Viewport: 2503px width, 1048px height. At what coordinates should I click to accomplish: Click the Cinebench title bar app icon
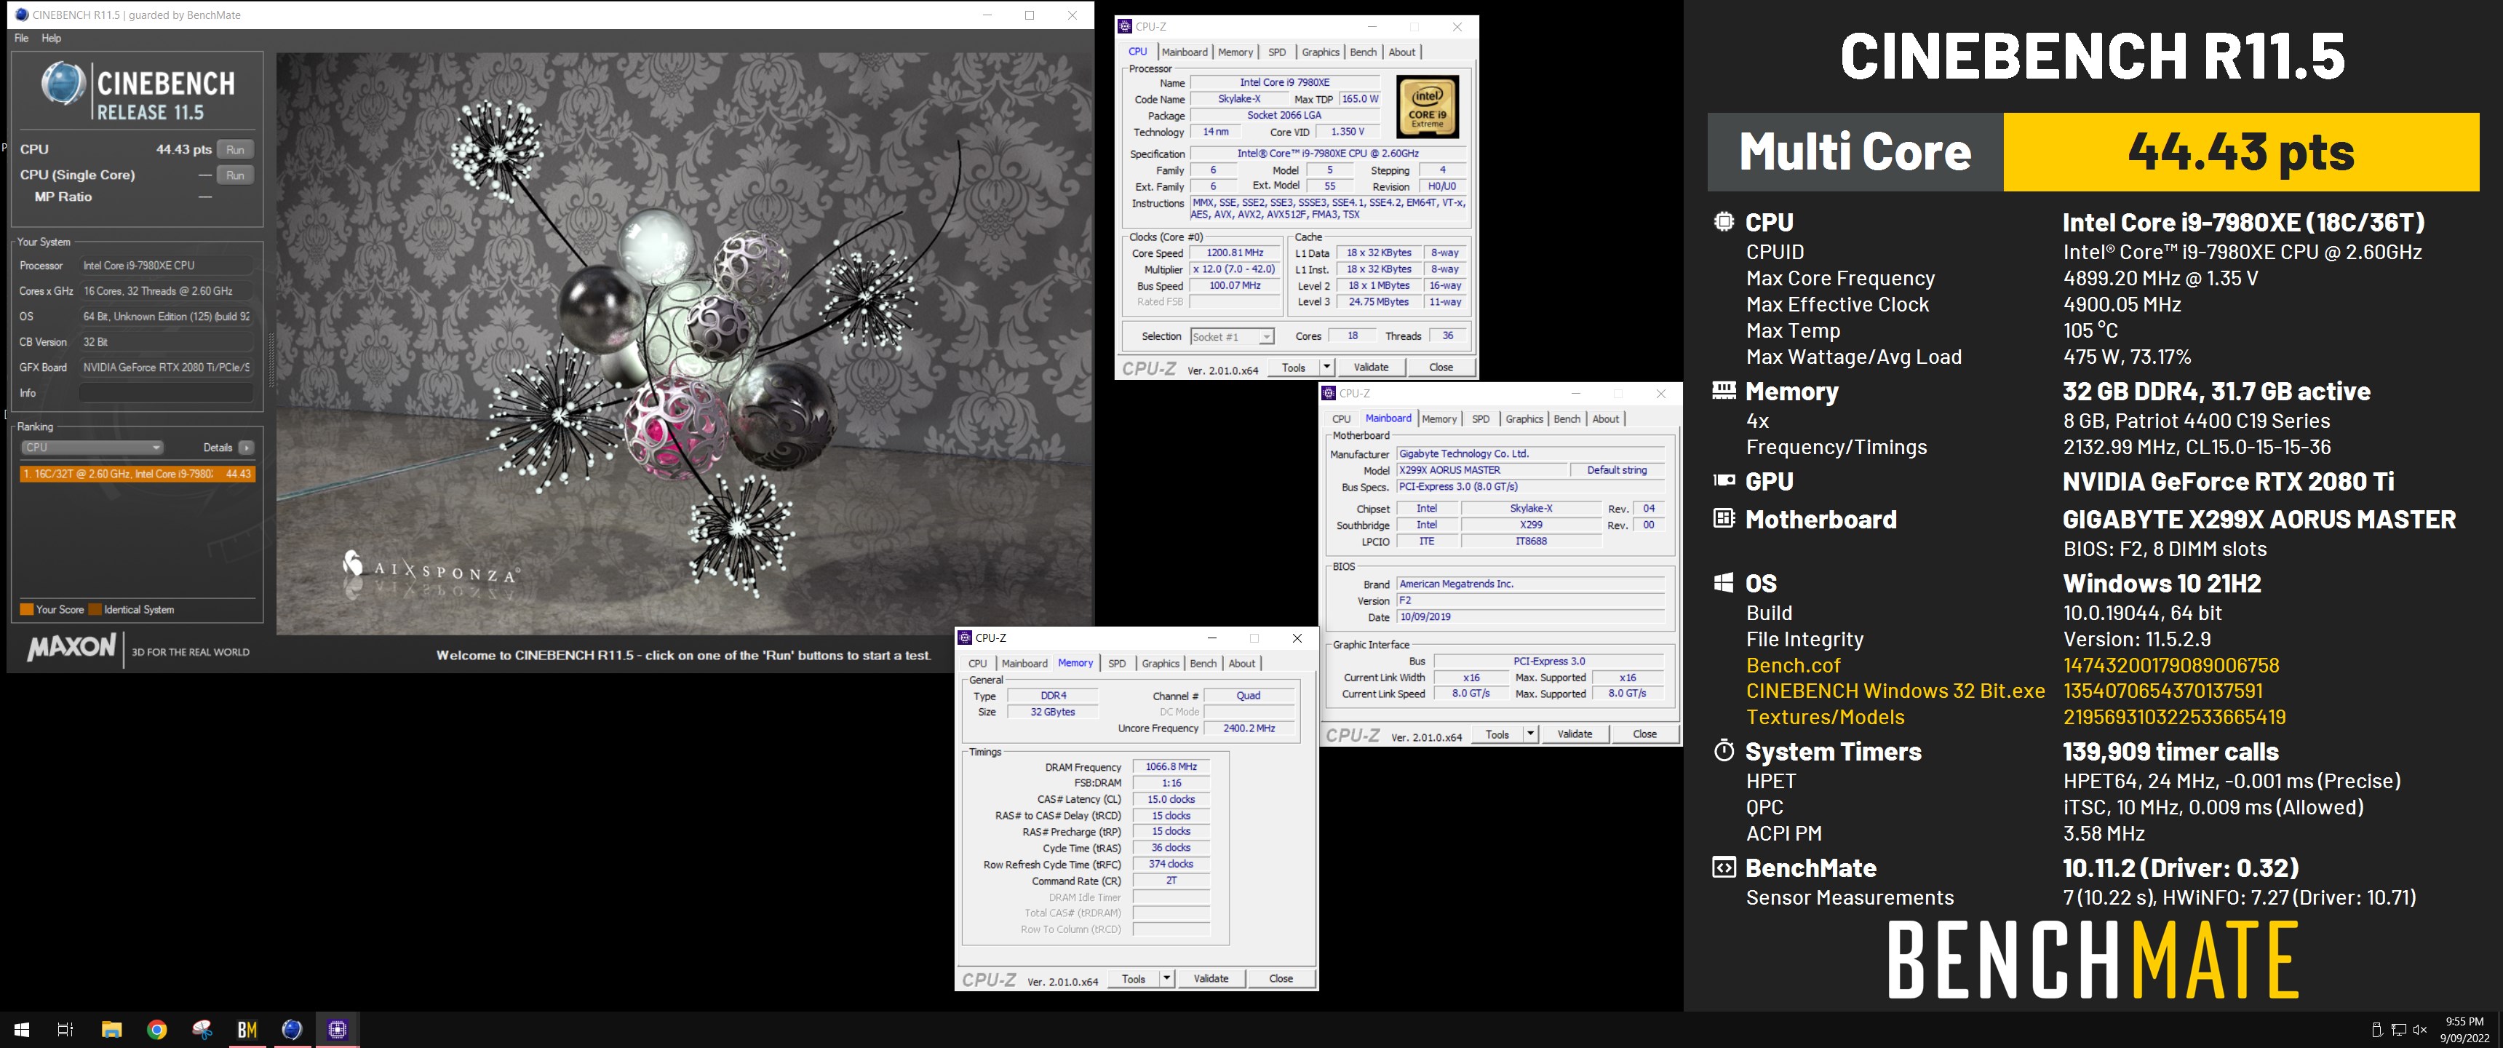(21, 15)
